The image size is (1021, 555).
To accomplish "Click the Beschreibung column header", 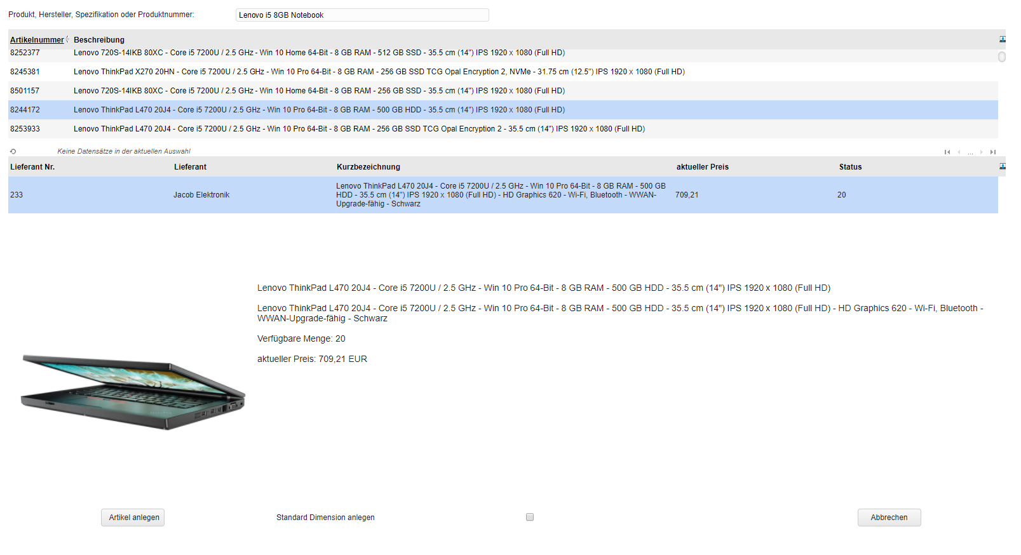I will click(x=99, y=40).
